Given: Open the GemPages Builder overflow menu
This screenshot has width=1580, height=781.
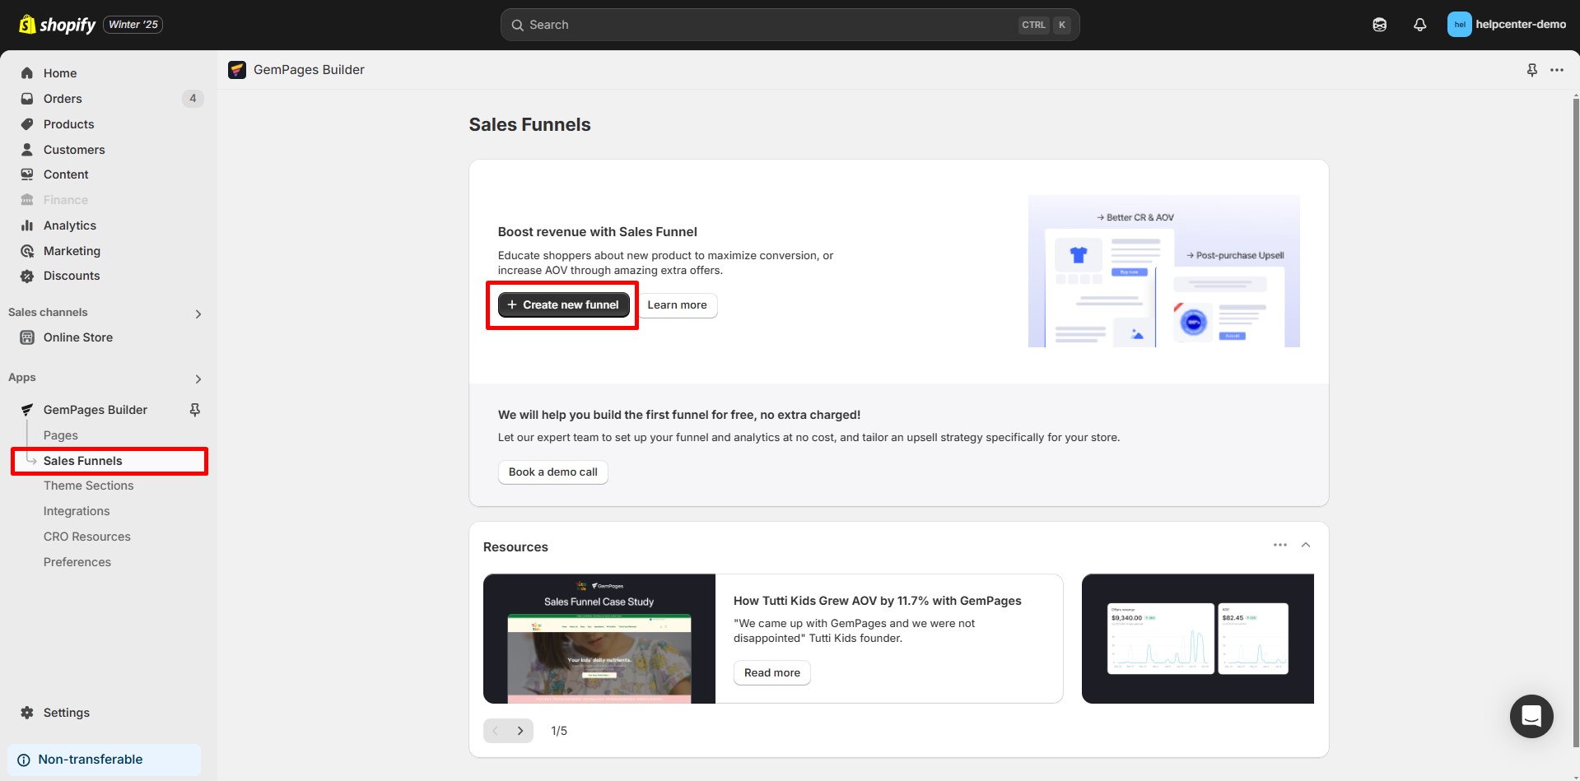Looking at the screenshot, I should 1557,70.
